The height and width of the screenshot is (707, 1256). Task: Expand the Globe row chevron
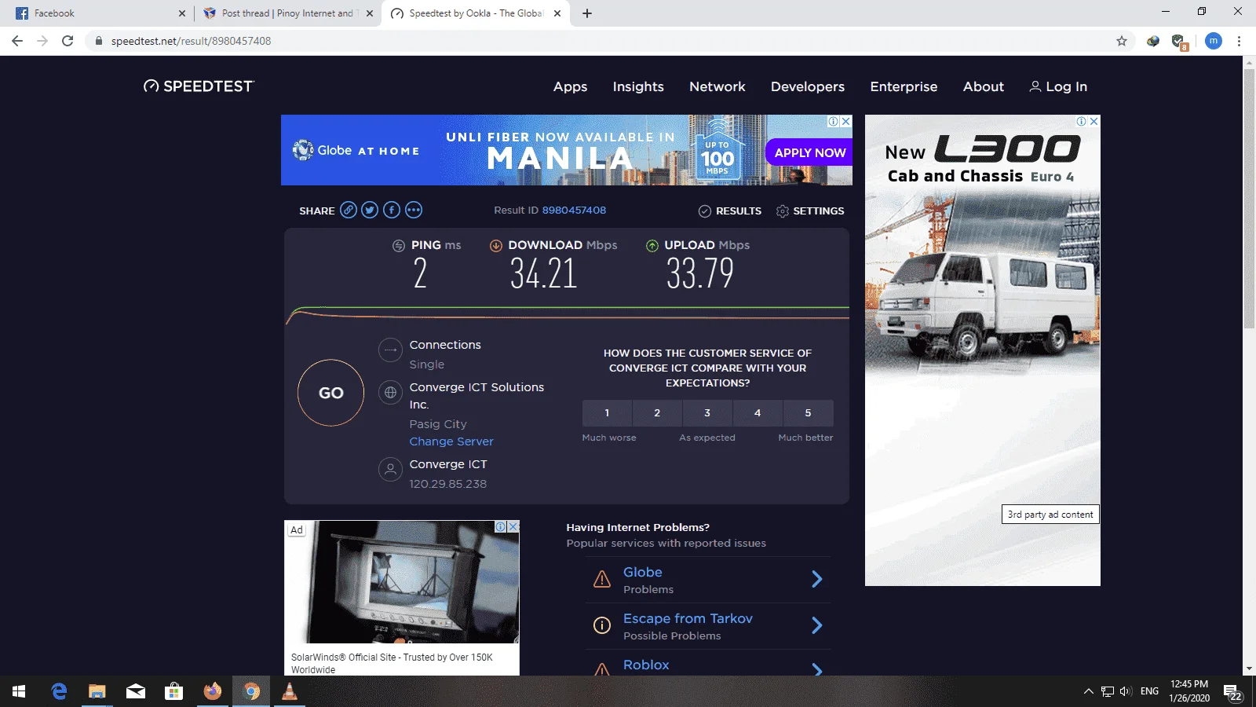pyautogui.click(x=817, y=580)
